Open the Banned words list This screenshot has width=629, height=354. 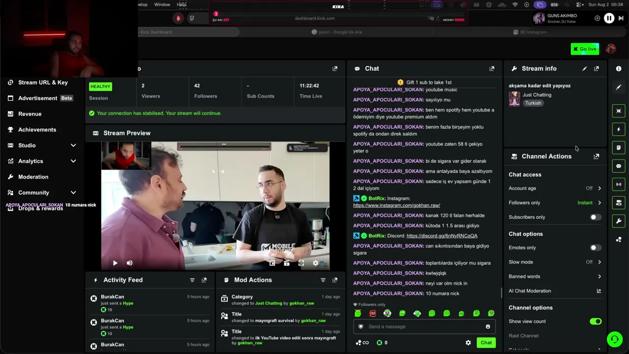(x=555, y=276)
